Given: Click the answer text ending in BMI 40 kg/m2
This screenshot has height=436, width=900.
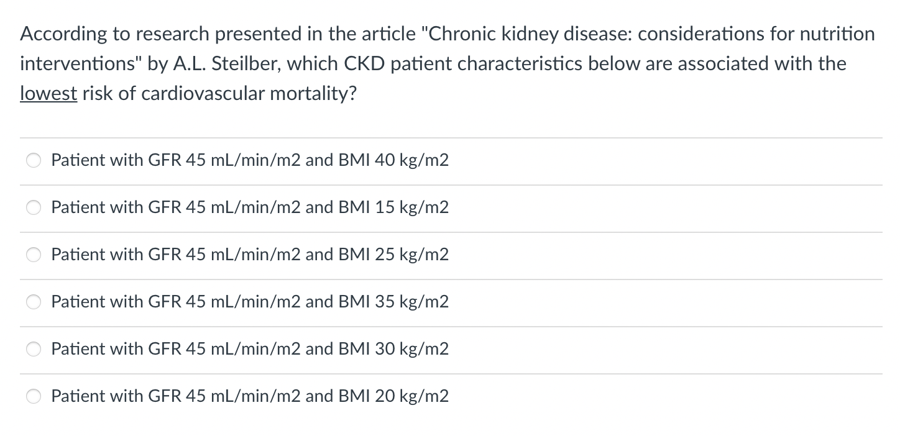Looking at the screenshot, I should 249,160.
